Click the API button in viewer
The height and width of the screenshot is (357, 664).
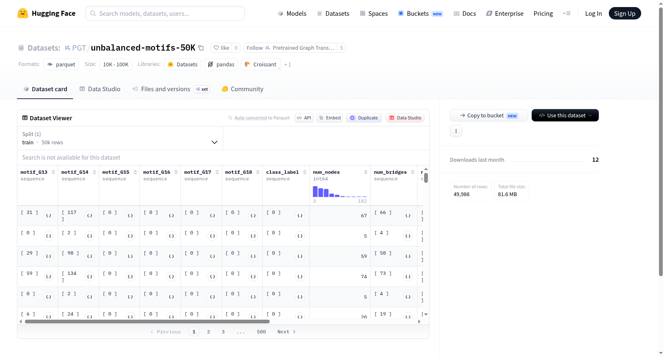304,118
